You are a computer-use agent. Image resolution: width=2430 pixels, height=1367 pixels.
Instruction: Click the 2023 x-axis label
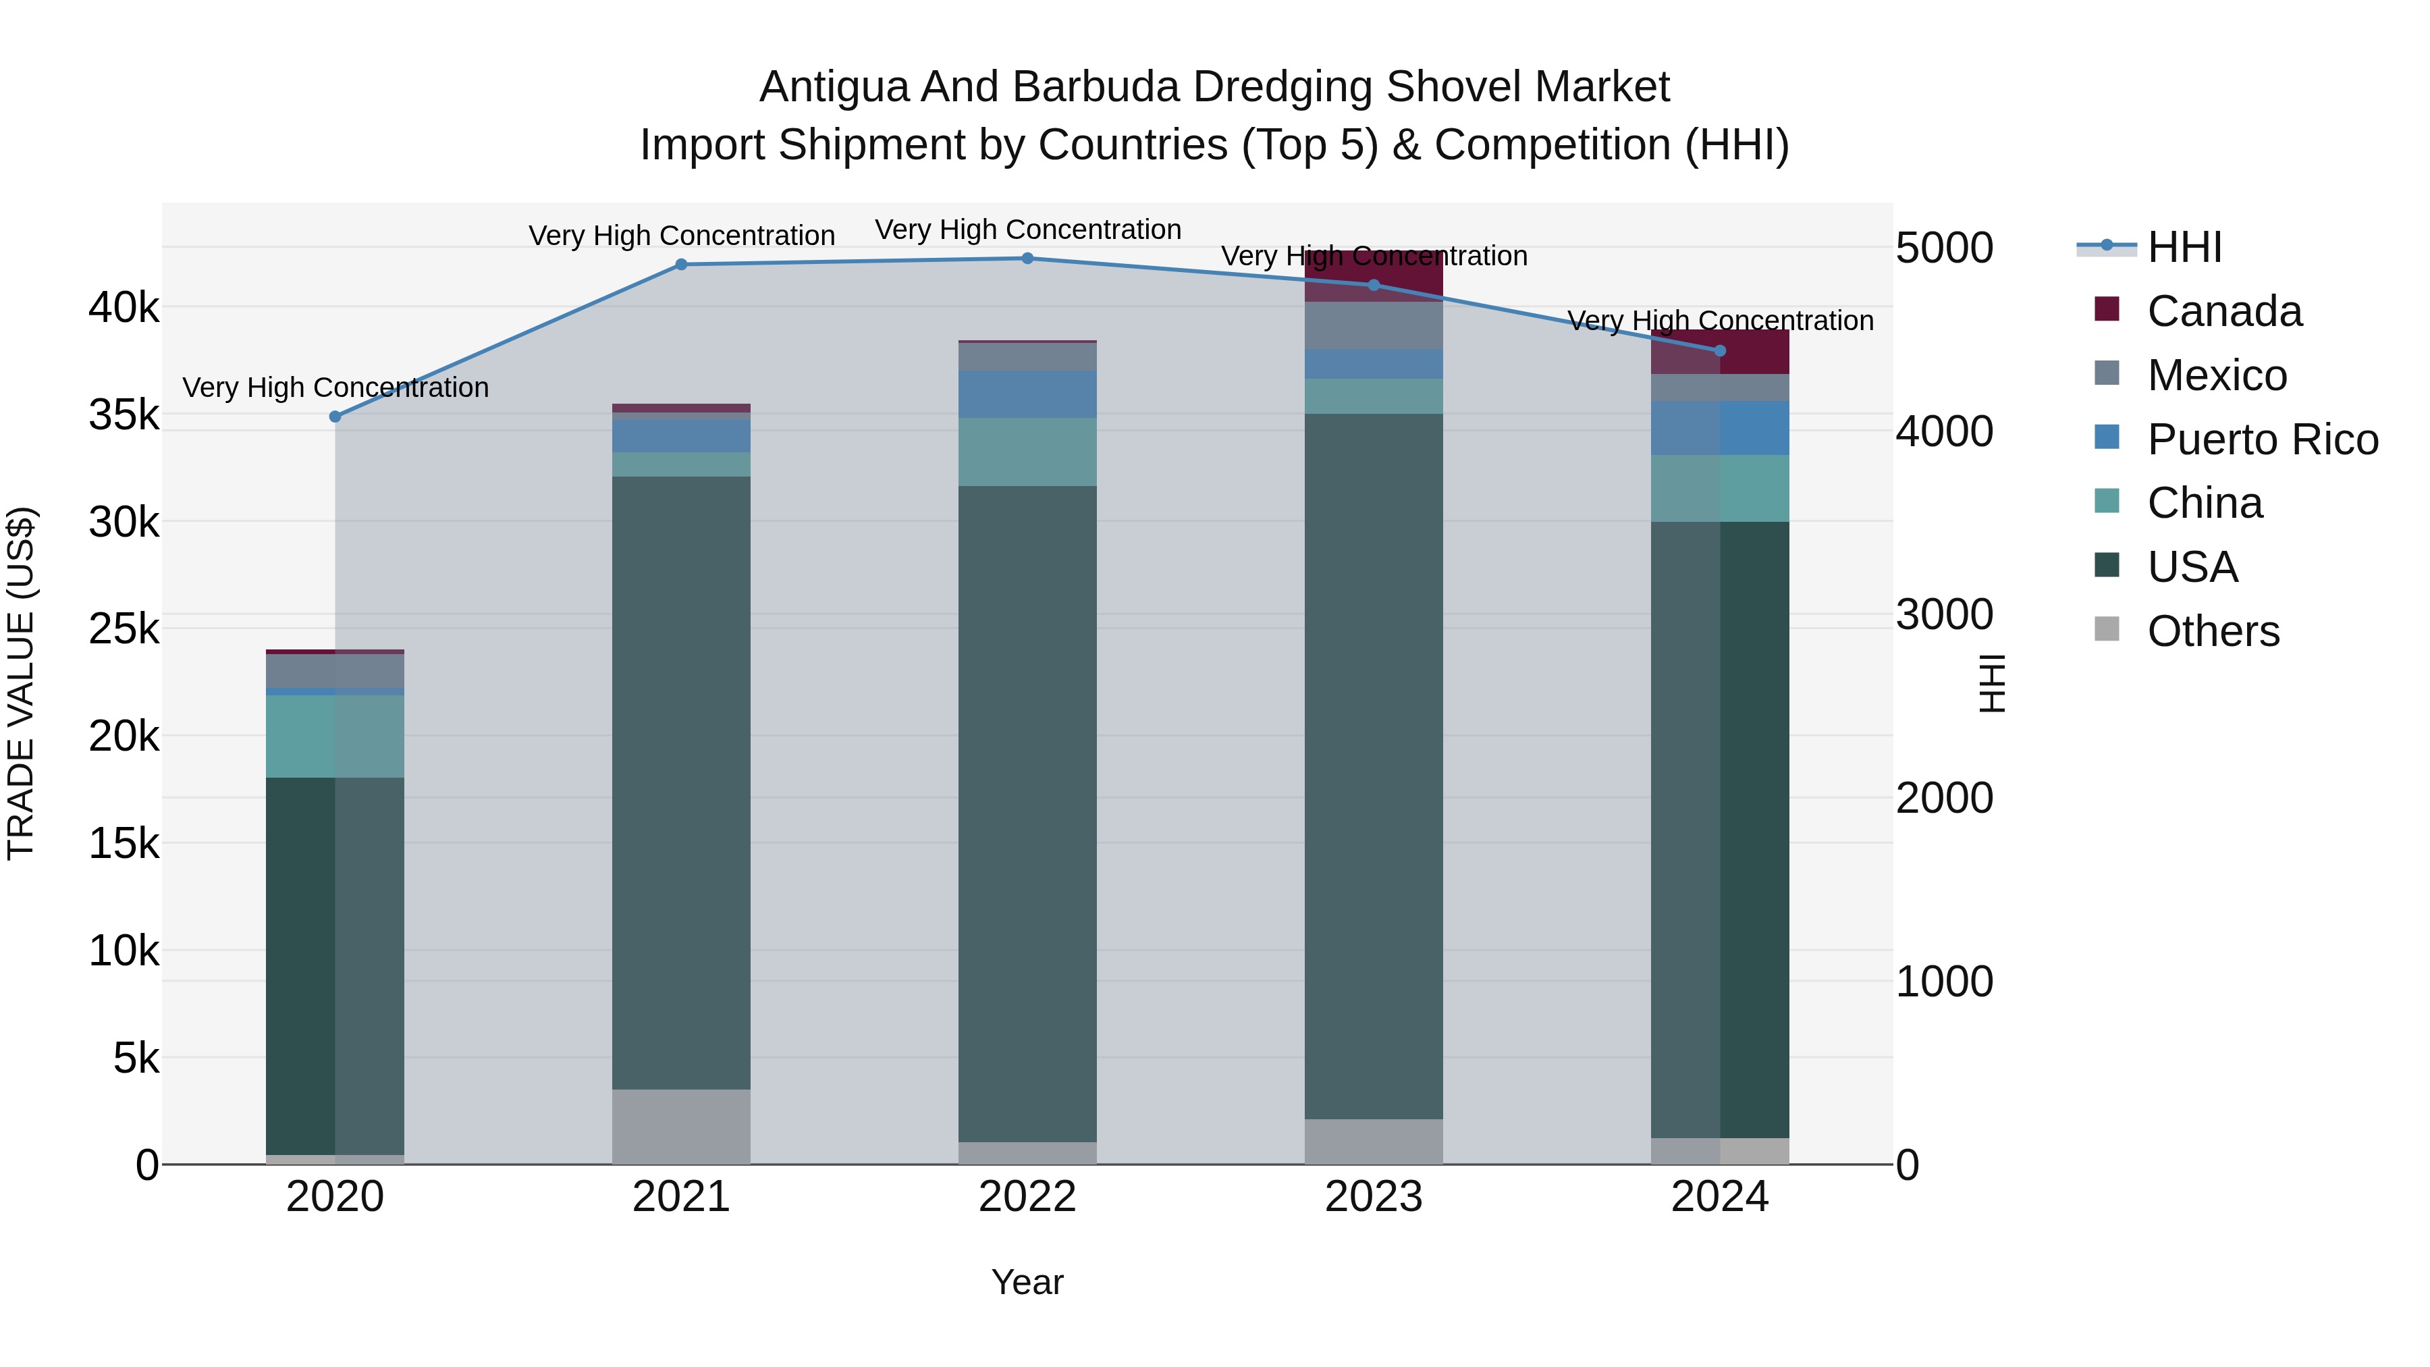pos(1374,1197)
